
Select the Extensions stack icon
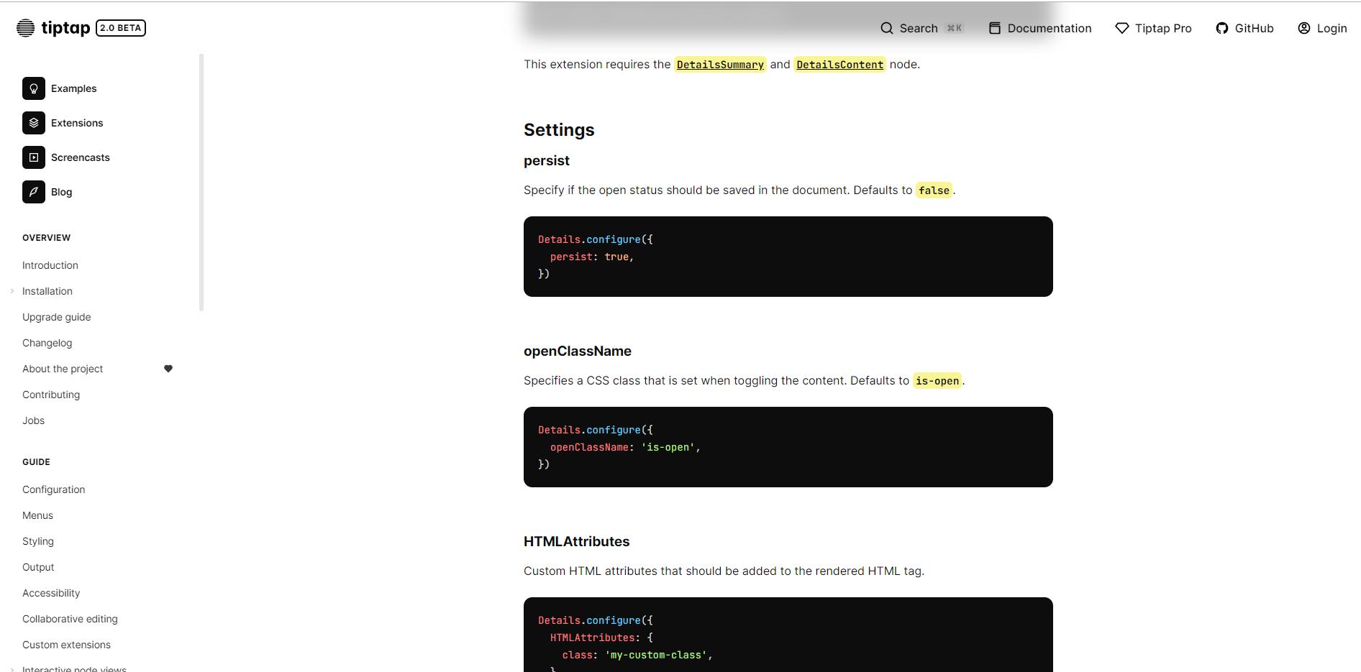(33, 122)
